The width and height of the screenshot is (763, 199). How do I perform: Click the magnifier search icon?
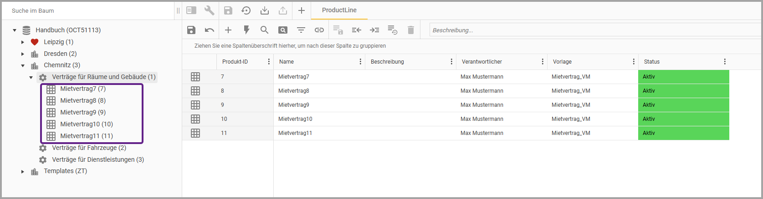click(264, 30)
